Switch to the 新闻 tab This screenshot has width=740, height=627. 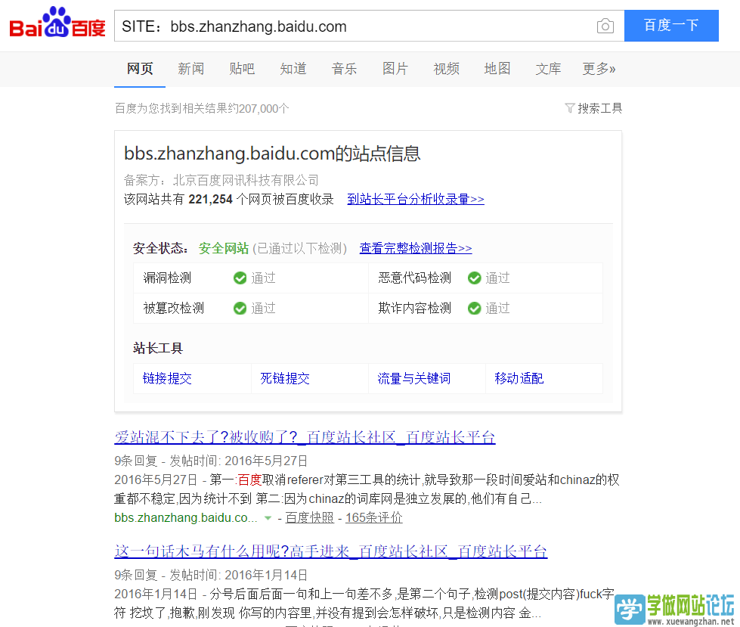191,68
